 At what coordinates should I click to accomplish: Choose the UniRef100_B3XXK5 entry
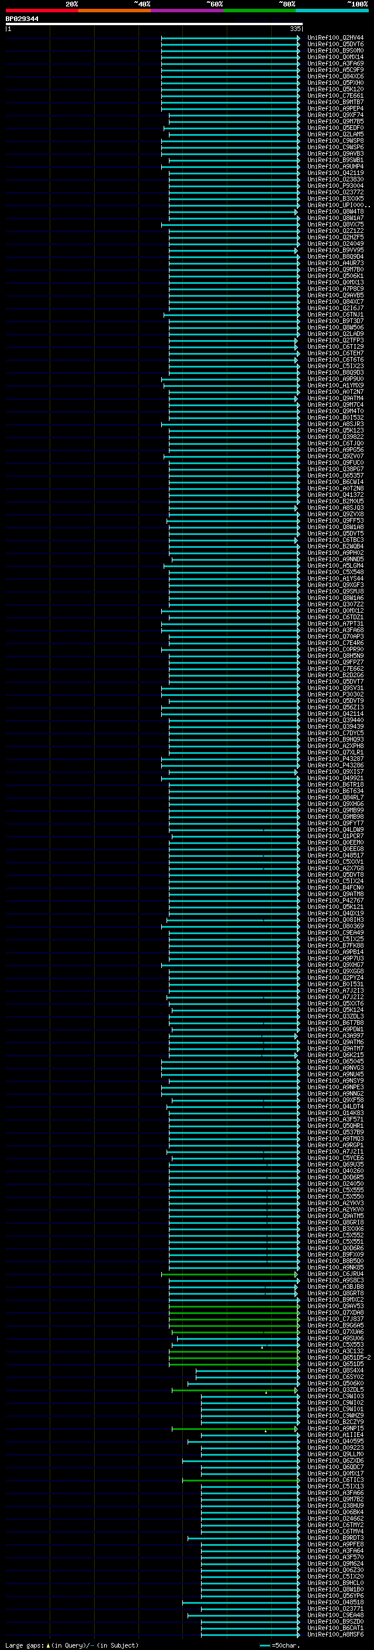(x=335, y=198)
